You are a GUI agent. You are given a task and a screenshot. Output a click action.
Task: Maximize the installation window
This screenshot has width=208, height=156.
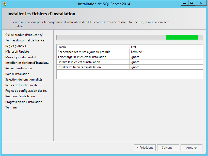pyautogui.click(x=191, y=3)
